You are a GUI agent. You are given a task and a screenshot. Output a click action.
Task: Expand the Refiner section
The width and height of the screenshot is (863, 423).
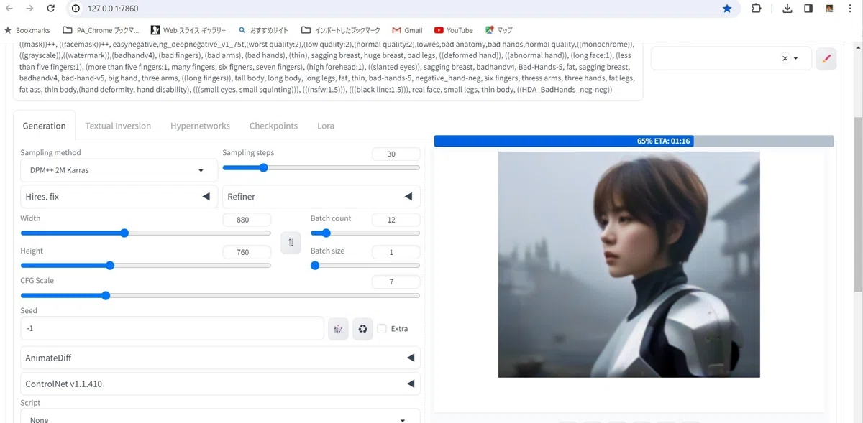pyautogui.click(x=321, y=196)
